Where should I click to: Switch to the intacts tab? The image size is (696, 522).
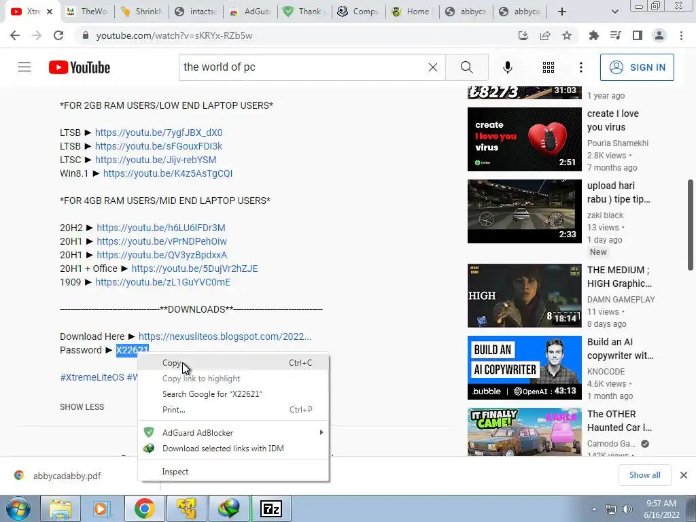[x=196, y=12]
